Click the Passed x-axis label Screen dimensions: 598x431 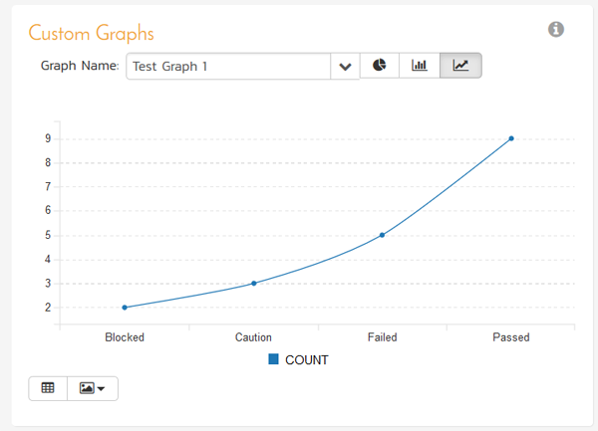[x=511, y=337]
